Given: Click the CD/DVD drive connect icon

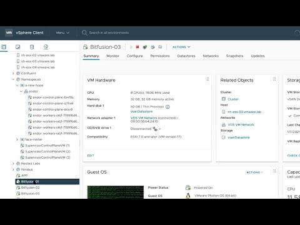Looking at the screenshot, I should click(x=155, y=129).
